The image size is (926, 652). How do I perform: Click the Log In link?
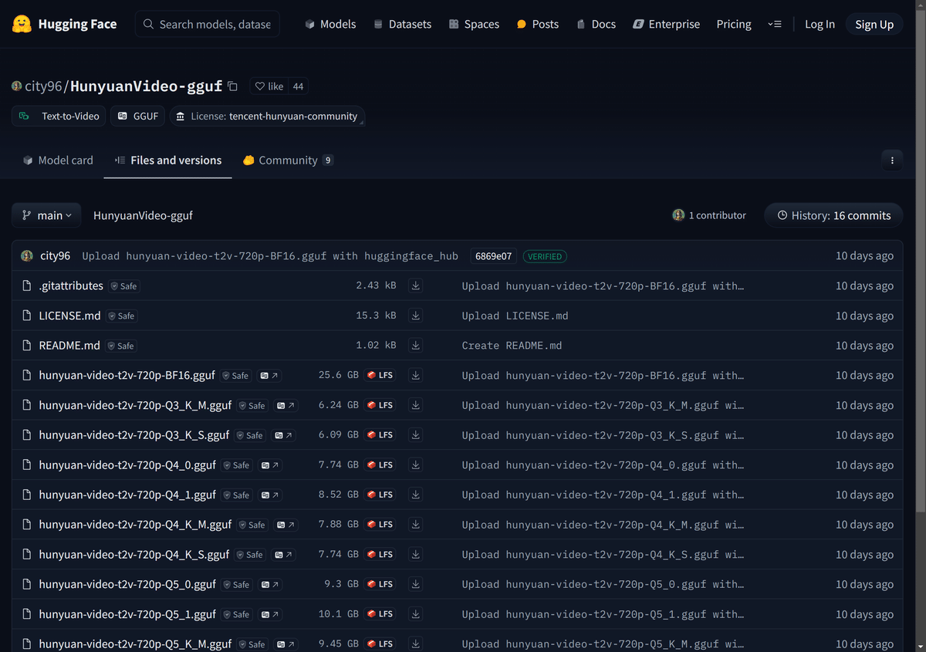(820, 24)
